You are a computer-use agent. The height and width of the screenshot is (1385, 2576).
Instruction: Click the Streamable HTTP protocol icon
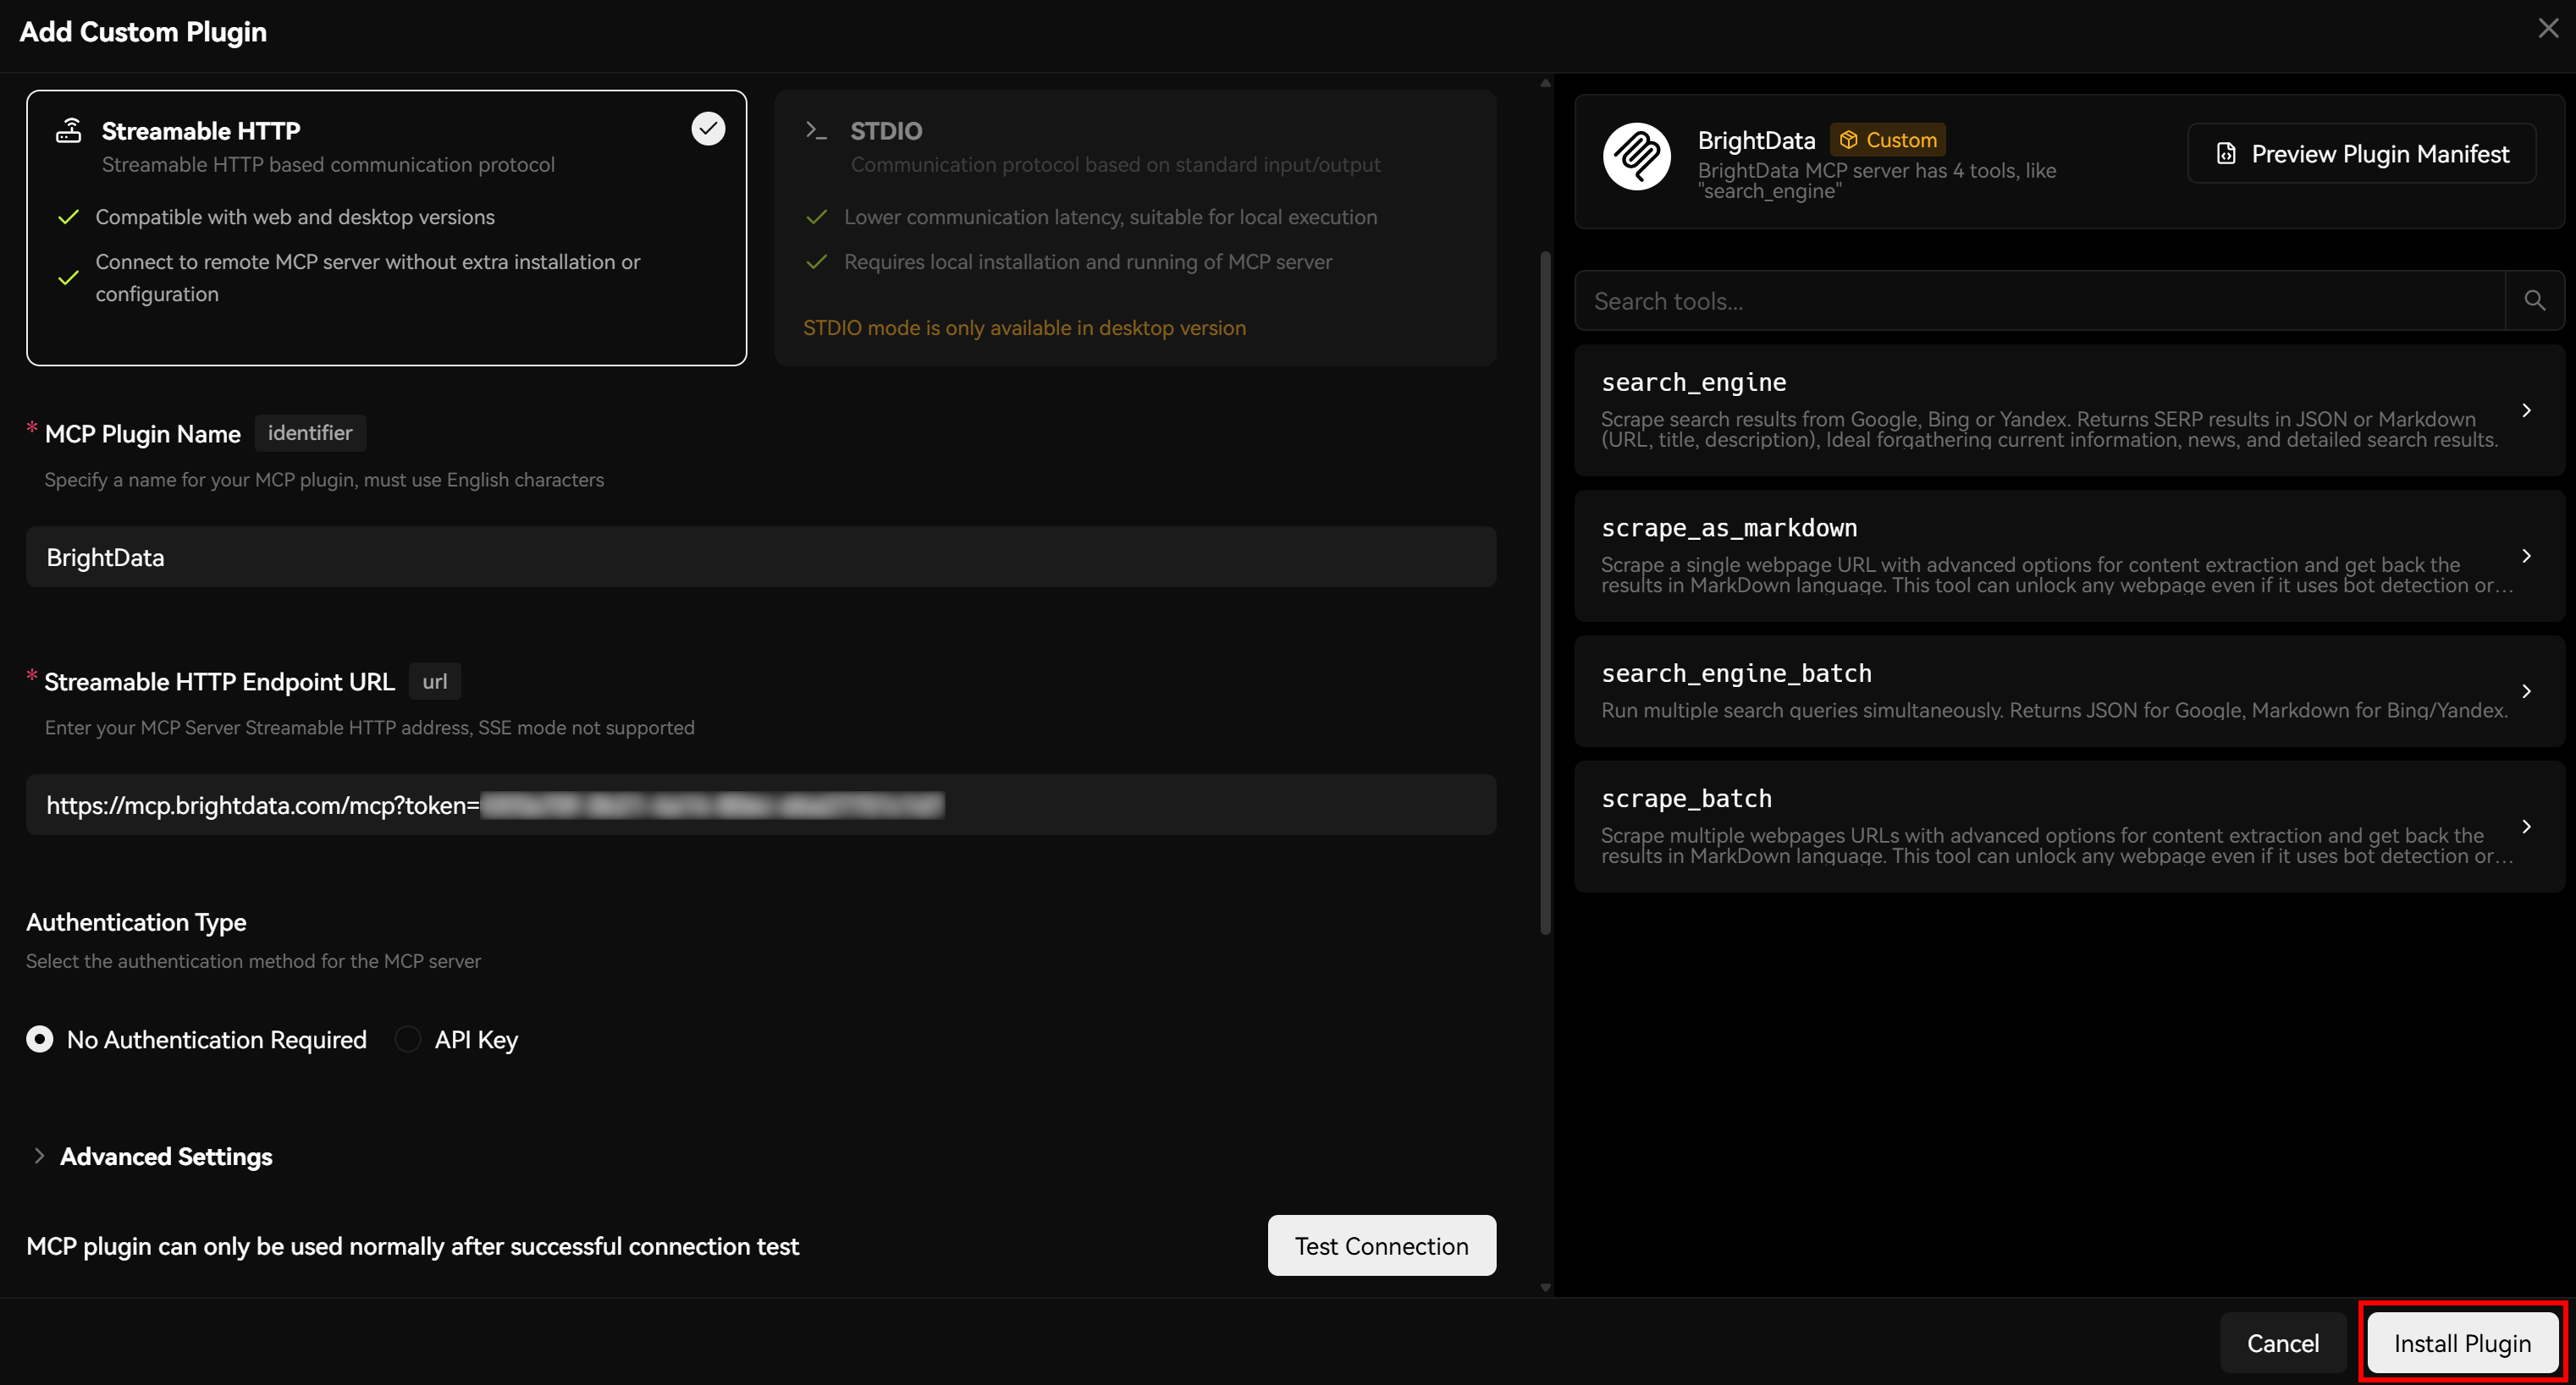point(68,130)
